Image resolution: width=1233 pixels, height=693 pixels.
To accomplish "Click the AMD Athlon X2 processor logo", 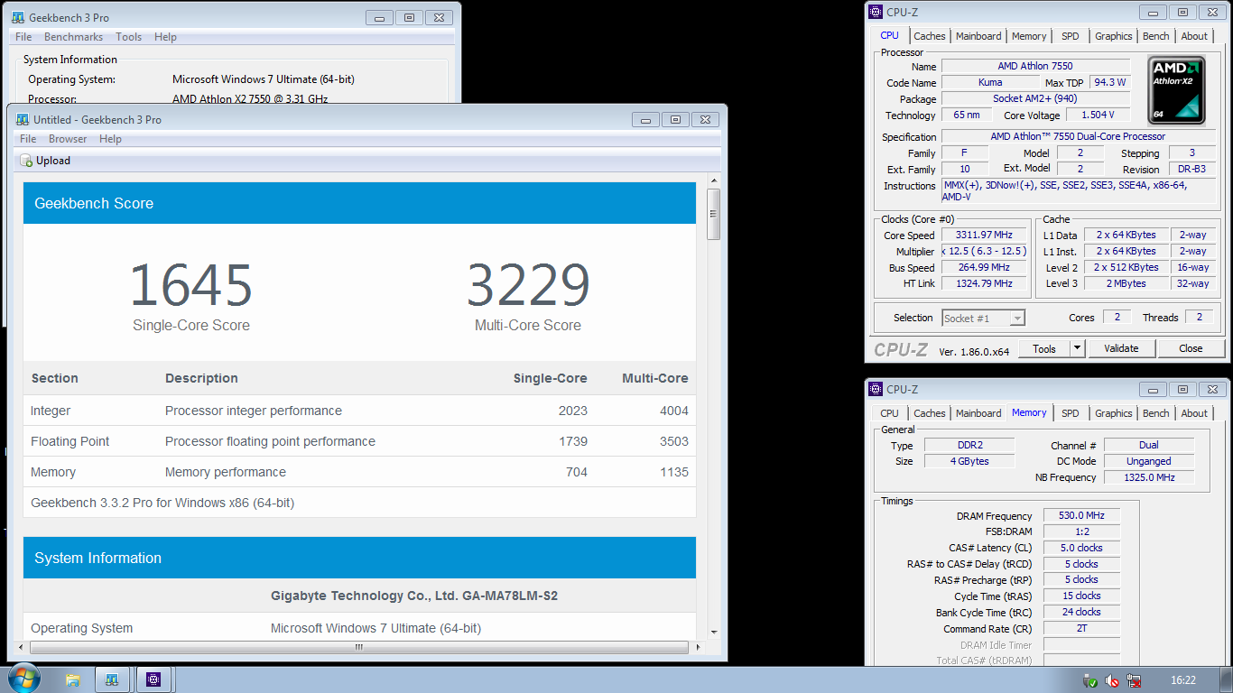I will tap(1176, 90).
